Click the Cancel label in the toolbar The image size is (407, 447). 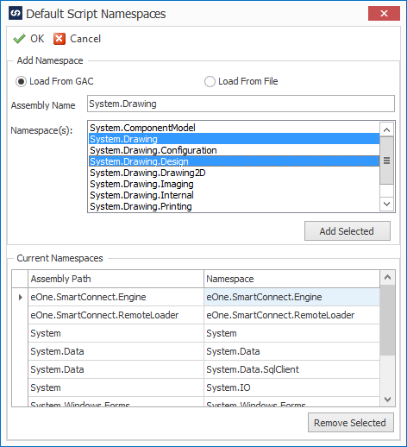[85, 39]
